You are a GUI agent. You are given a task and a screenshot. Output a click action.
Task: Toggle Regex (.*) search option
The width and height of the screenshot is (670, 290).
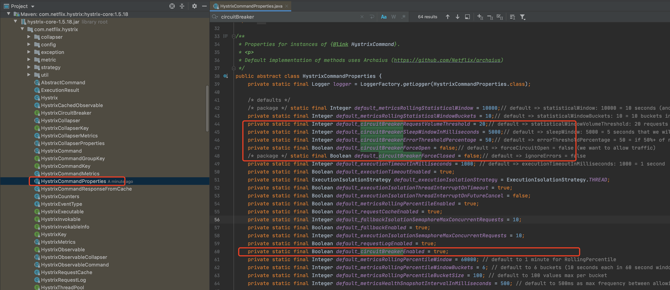click(x=403, y=17)
